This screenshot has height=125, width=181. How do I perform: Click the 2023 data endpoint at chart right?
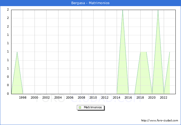point(170,52)
